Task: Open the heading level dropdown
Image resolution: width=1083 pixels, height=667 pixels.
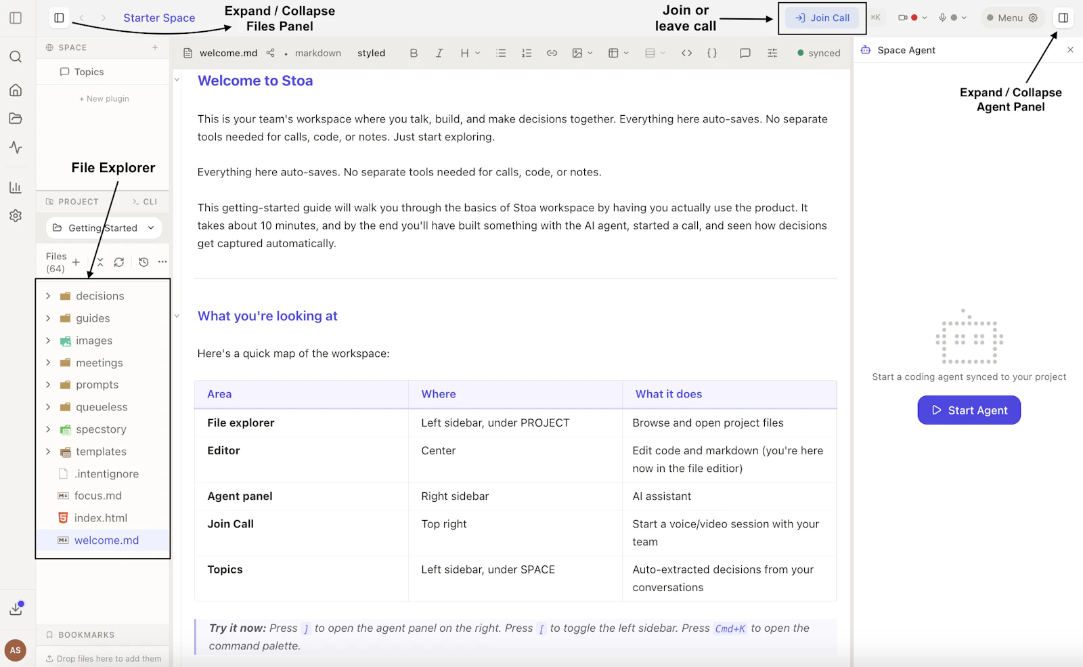Action: (468, 53)
